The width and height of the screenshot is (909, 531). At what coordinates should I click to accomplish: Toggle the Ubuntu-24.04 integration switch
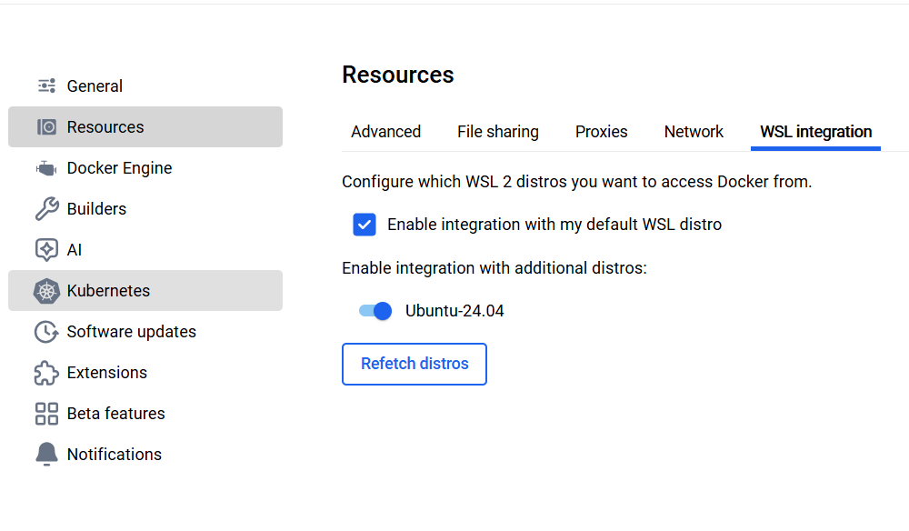click(x=375, y=311)
